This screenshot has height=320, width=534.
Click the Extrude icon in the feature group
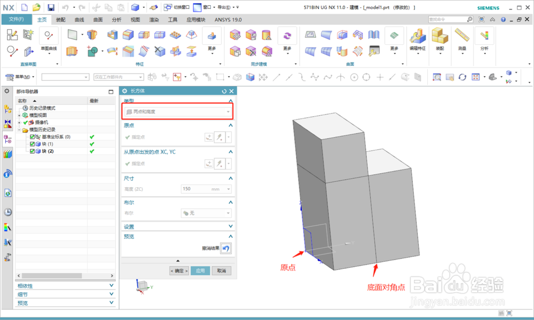72,51
